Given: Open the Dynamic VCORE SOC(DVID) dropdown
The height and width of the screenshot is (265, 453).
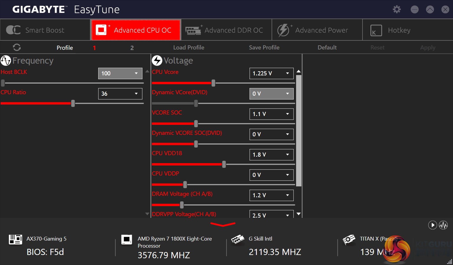Looking at the screenshot, I should [x=271, y=134].
